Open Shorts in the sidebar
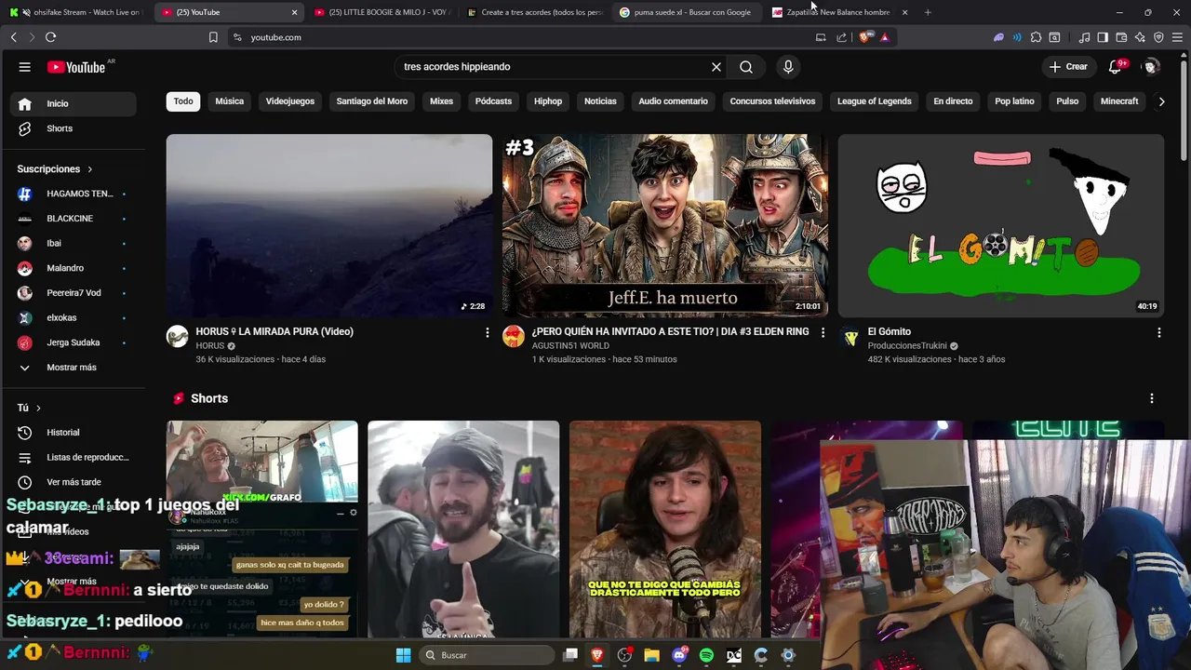The height and width of the screenshot is (670, 1191). 74,128
